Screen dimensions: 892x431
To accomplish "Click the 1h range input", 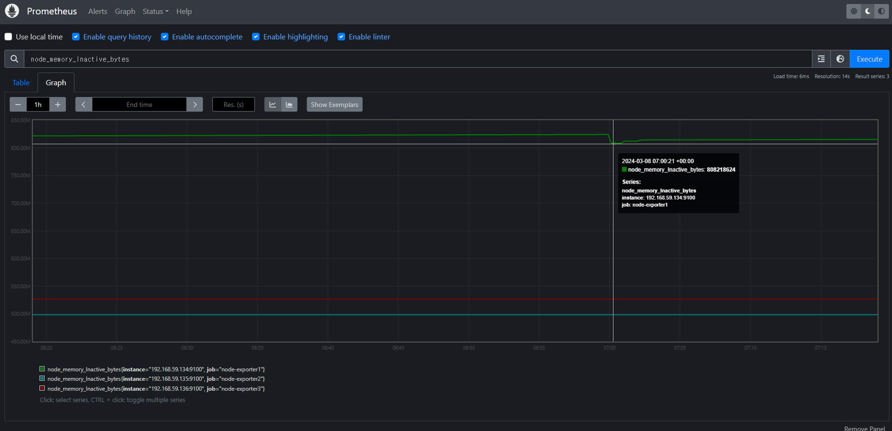I will click(38, 104).
